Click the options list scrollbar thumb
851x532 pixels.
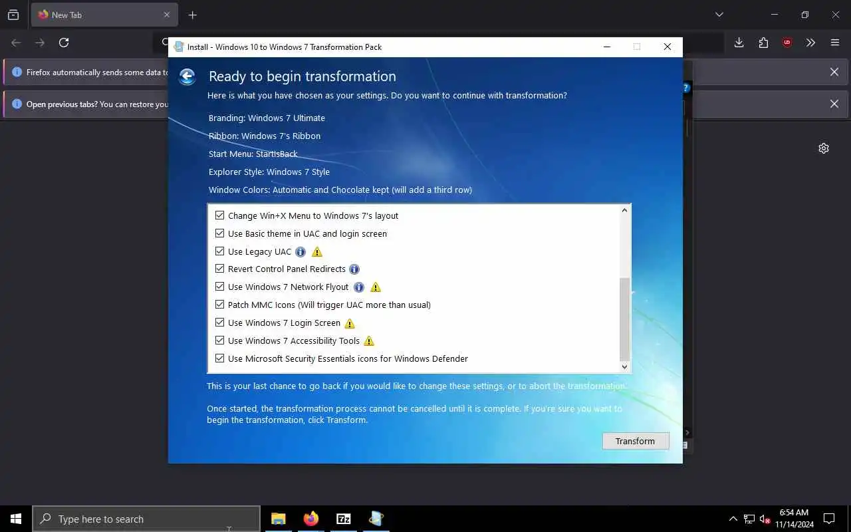[x=624, y=319]
